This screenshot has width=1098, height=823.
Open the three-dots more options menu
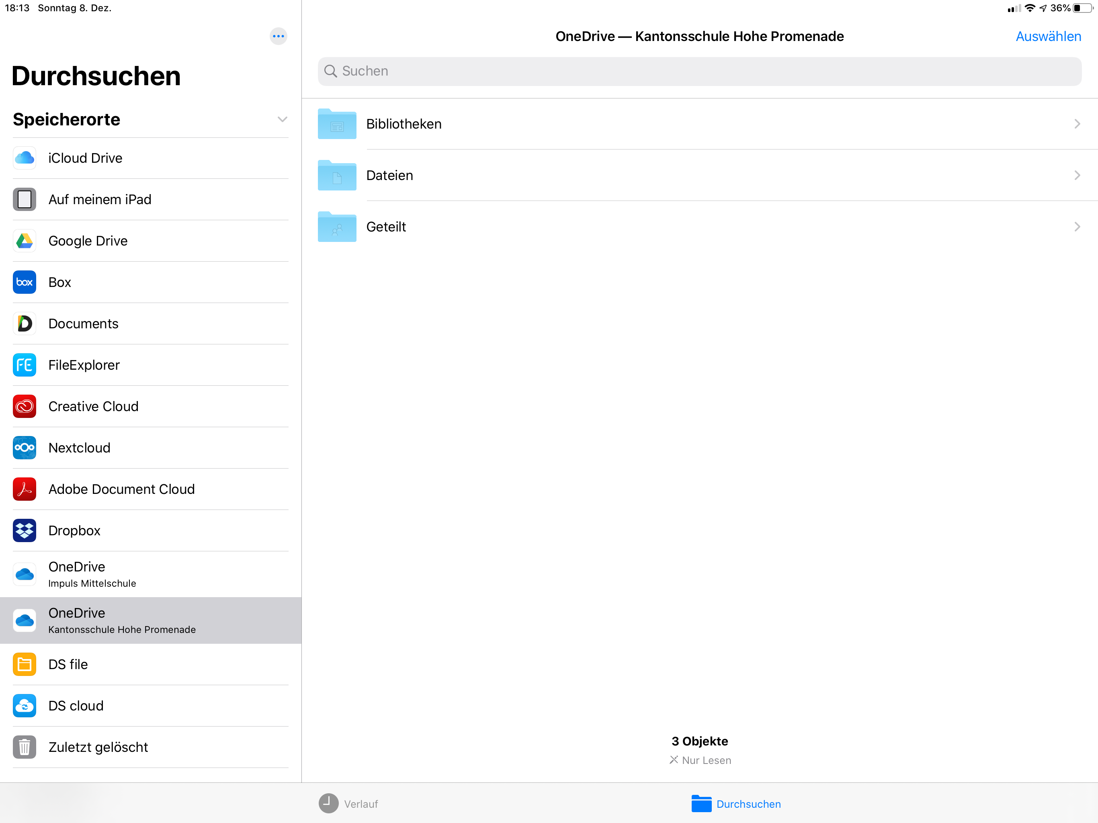[279, 36]
